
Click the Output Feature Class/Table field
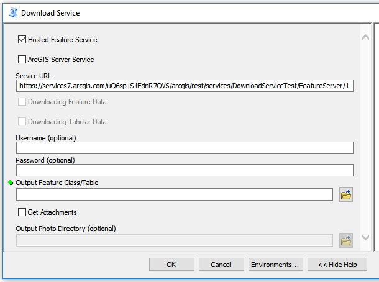pyautogui.click(x=175, y=195)
